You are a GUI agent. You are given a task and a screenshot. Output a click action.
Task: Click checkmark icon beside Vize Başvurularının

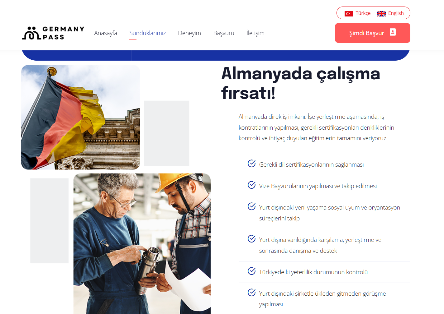tap(251, 185)
